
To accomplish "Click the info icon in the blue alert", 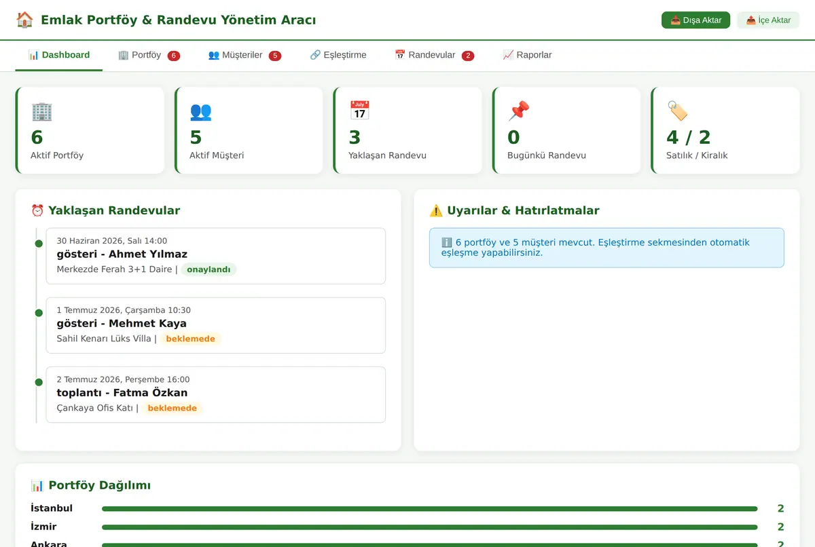I will 447,242.
